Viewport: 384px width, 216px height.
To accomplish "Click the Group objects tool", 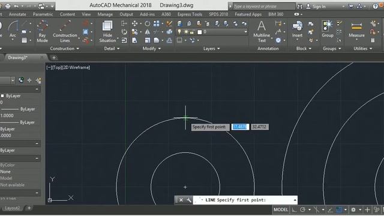I will click(328, 29).
